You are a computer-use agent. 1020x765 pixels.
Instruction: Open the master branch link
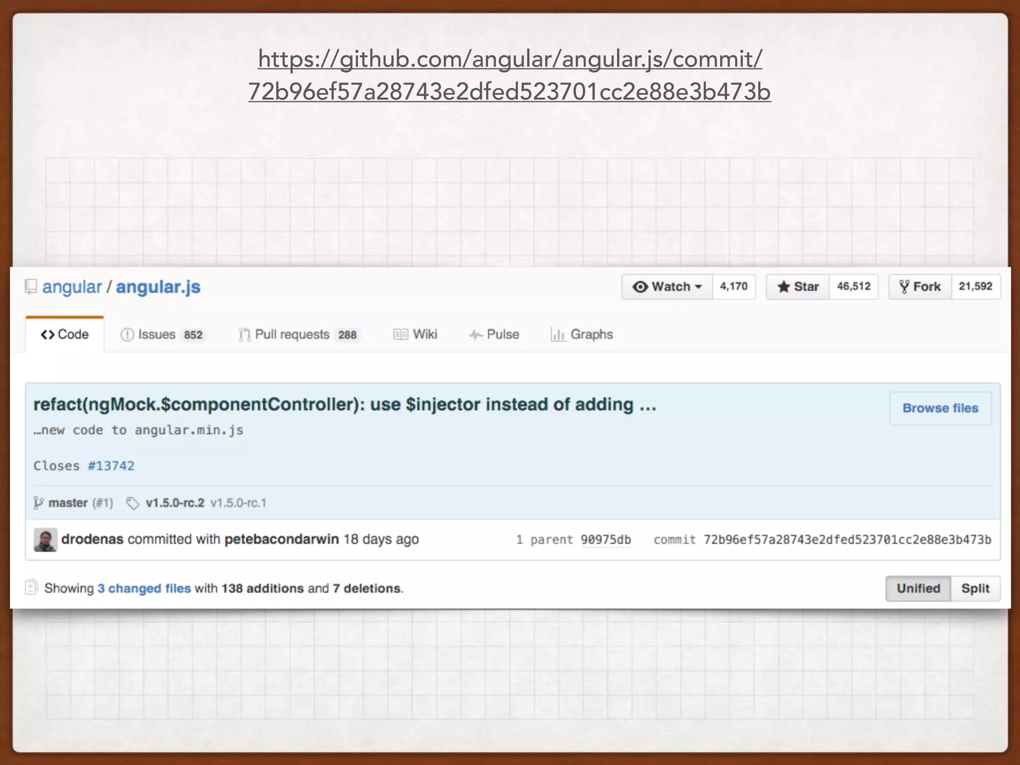pyautogui.click(x=68, y=503)
